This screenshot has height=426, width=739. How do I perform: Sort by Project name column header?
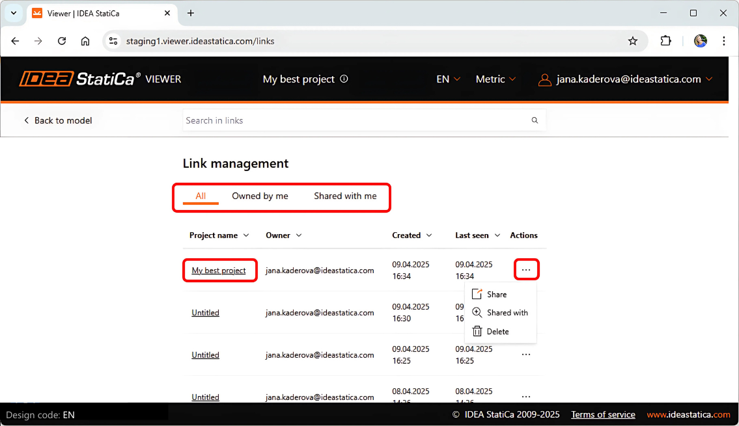219,235
